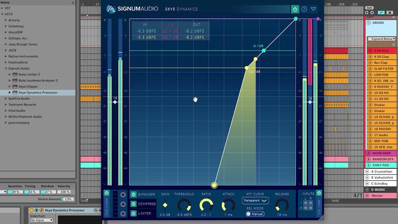The image size is (398, 224).
Task: Click the plugin power bypass button
Action: point(295,9)
